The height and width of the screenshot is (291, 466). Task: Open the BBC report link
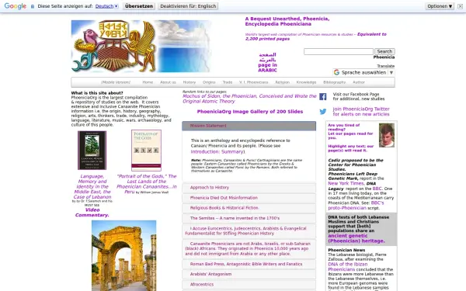click(377, 189)
